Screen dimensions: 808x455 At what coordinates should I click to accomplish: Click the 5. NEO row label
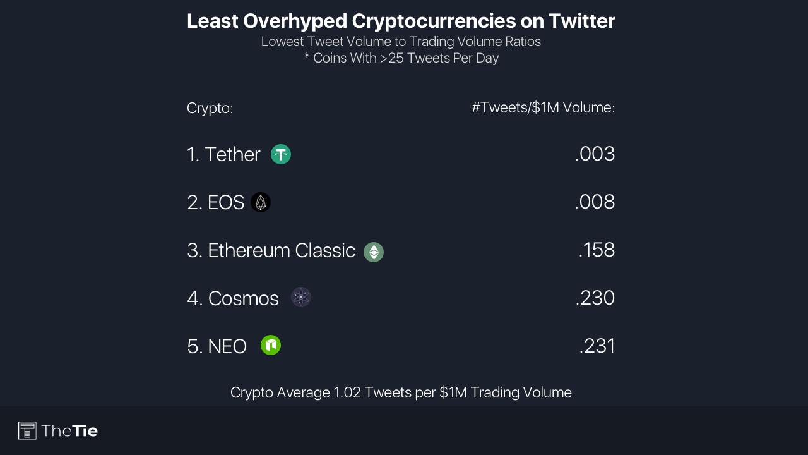[x=217, y=347]
